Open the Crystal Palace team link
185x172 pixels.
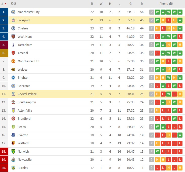pyautogui.click(x=27, y=94)
